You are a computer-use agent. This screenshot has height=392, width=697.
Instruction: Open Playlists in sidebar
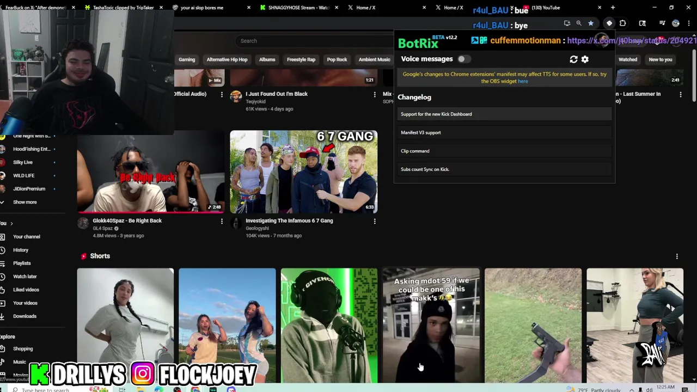(x=22, y=264)
